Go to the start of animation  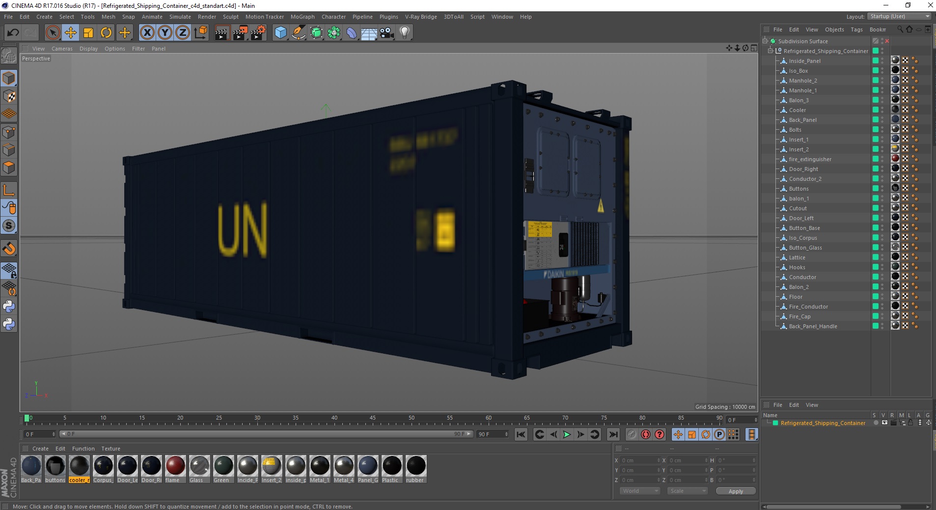[521, 434]
